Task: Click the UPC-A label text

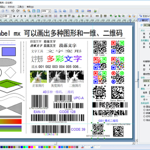Action: click(79, 98)
